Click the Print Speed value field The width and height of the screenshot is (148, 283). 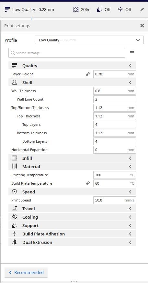[115, 200]
